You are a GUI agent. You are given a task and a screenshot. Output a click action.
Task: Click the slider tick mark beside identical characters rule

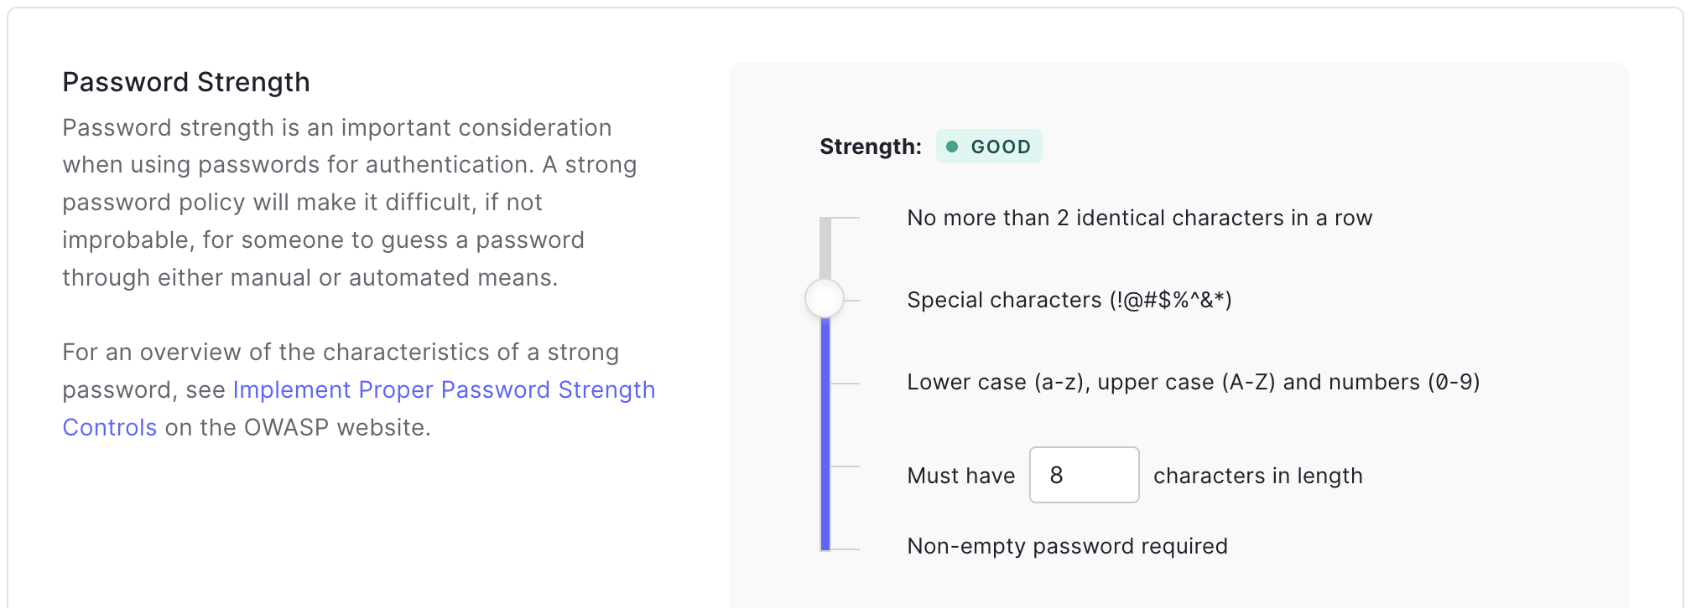point(846,218)
